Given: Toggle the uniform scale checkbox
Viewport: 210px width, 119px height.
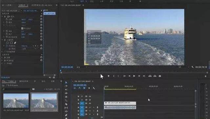Looking at the screenshot, I should pyautogui.click(x=22, y=28).
